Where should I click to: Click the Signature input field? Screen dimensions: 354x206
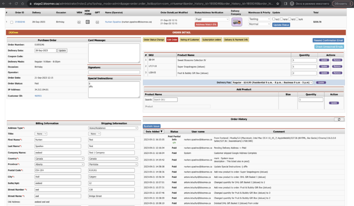point(114,72)
